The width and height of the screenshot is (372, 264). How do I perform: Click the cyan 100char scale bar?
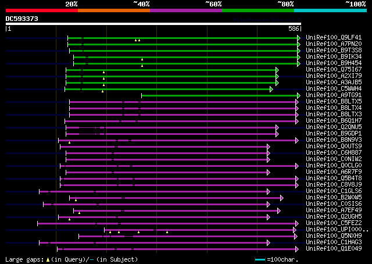point(260,259)
